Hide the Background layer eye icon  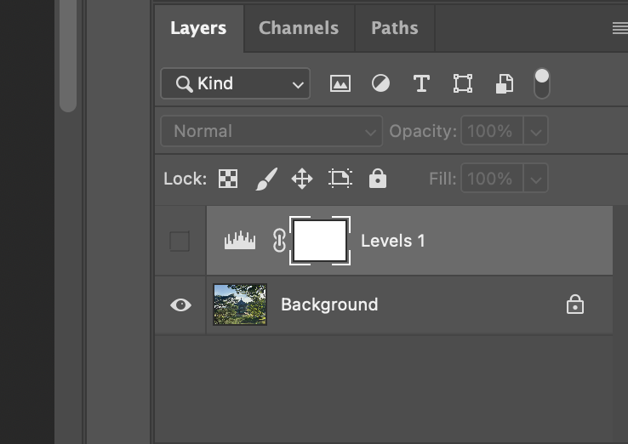tap(180, 305)
